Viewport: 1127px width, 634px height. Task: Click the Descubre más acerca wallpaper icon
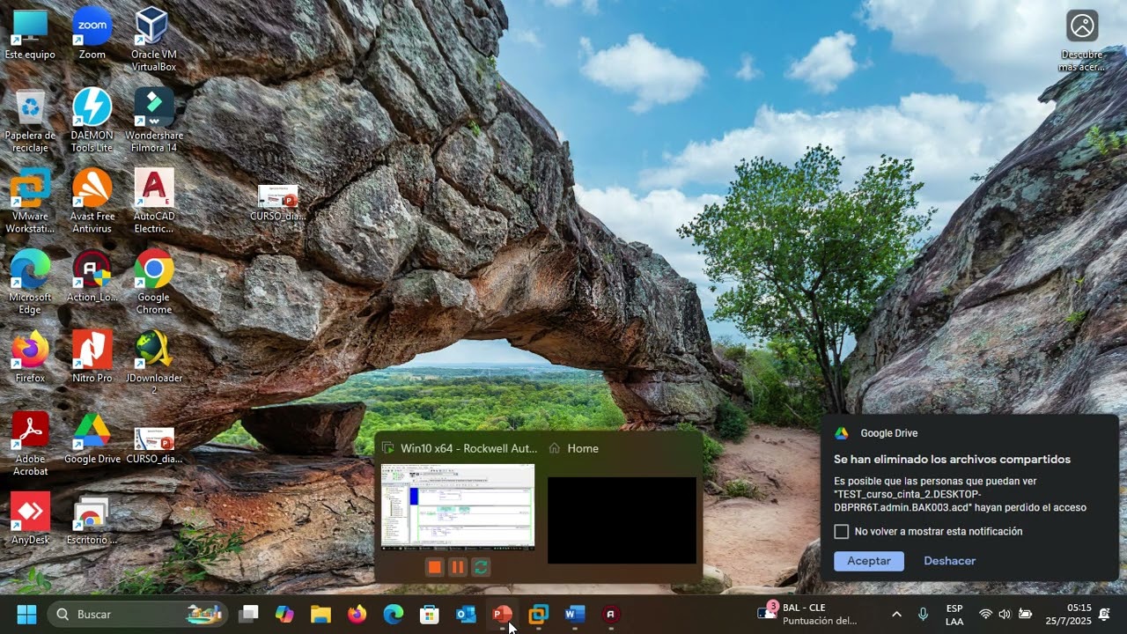point(1082,41)
